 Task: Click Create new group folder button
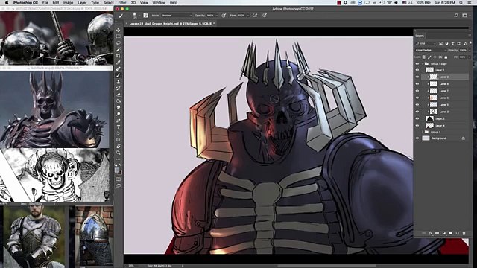450,233
